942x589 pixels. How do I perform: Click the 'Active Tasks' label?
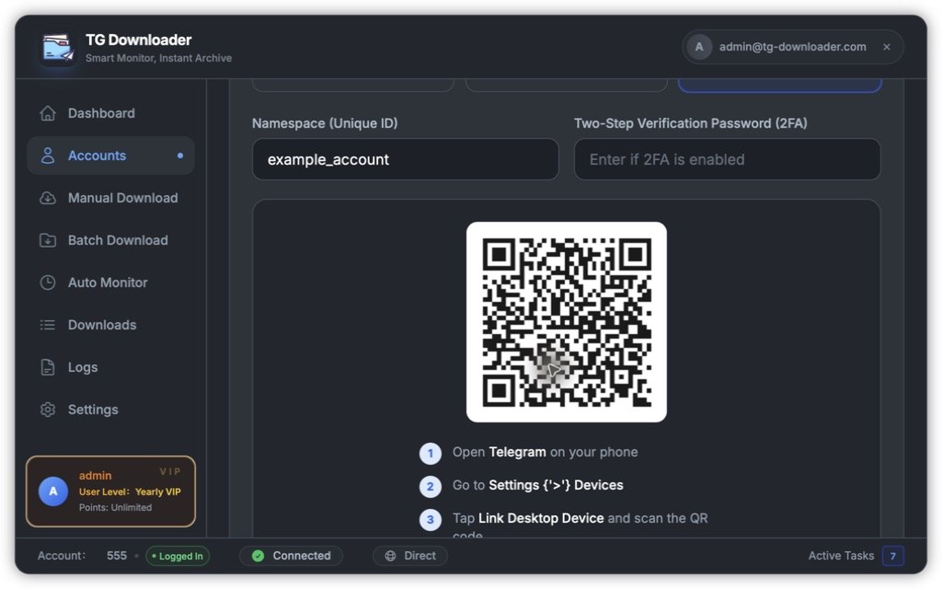[841, 556]
